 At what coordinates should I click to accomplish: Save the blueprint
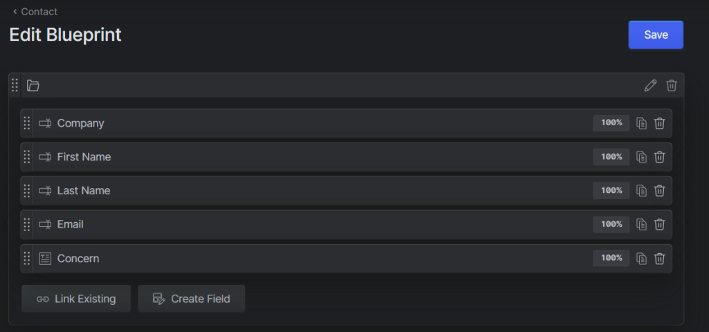(656, 35)
